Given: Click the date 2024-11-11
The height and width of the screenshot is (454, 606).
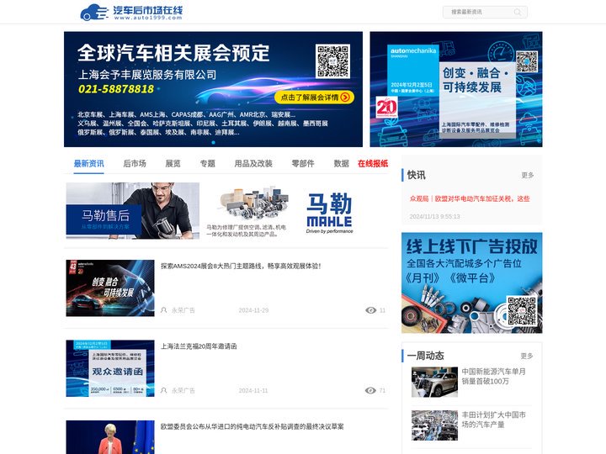Looking at the screenshot, I should pyautogui.click(x=253, y=390).
